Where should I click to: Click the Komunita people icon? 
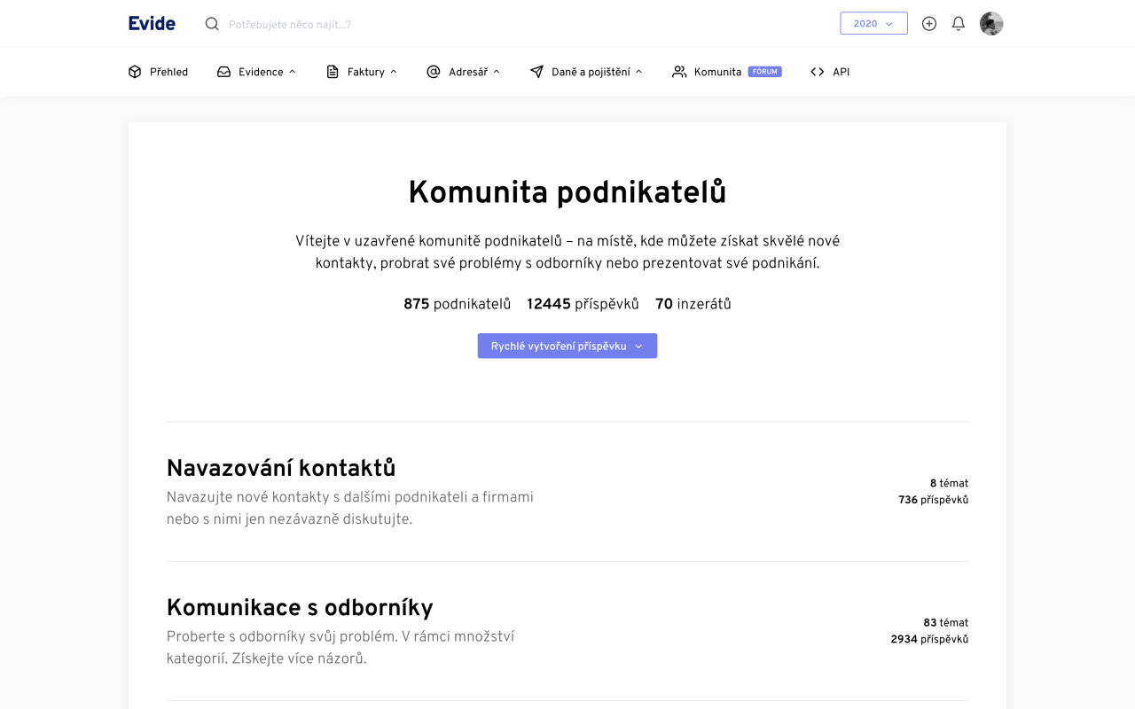[679, 72]
